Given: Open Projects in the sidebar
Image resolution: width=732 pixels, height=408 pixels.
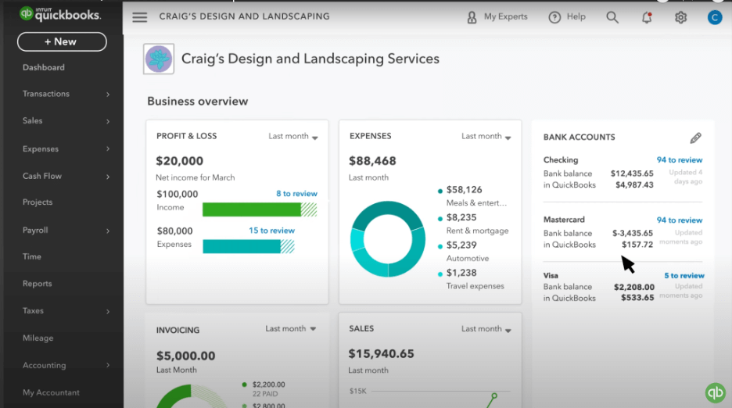Looking at the screenshot, I should (x=38, y=202).
